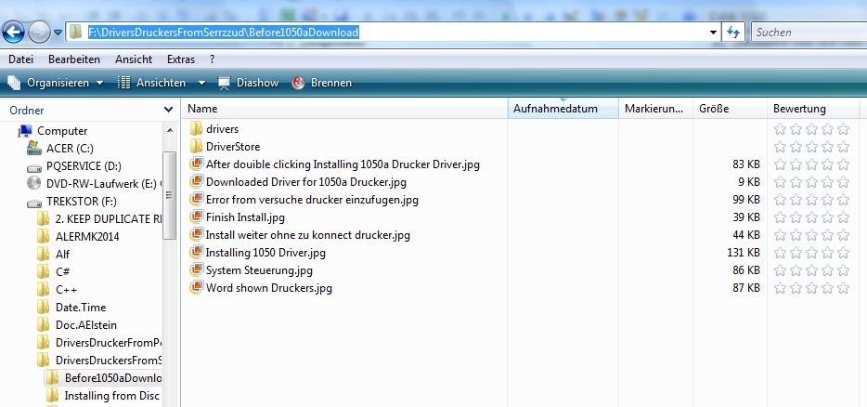This screenshot has width=867, height=407.
Task: Click into the Suchen search box
Action: (809, 33)
